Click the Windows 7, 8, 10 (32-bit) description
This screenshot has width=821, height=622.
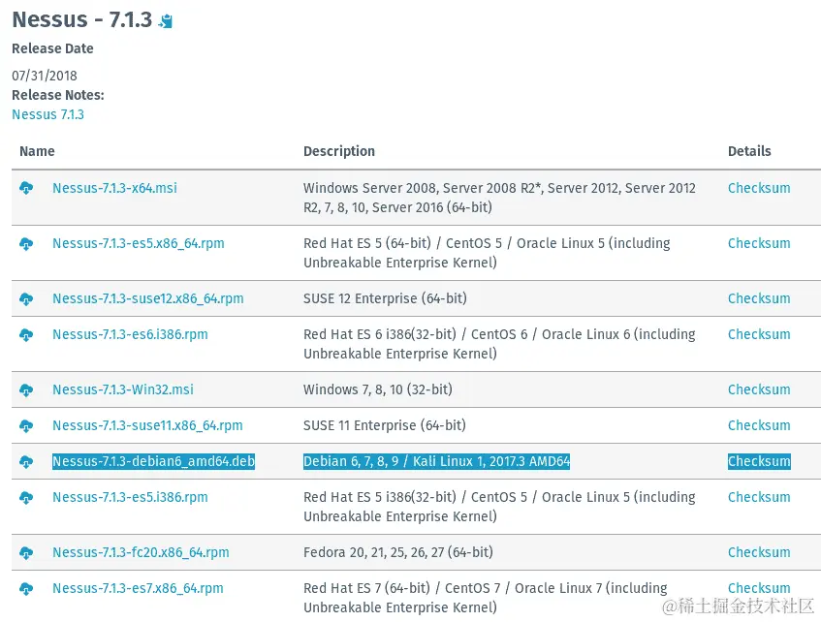[x=377, y=389]
